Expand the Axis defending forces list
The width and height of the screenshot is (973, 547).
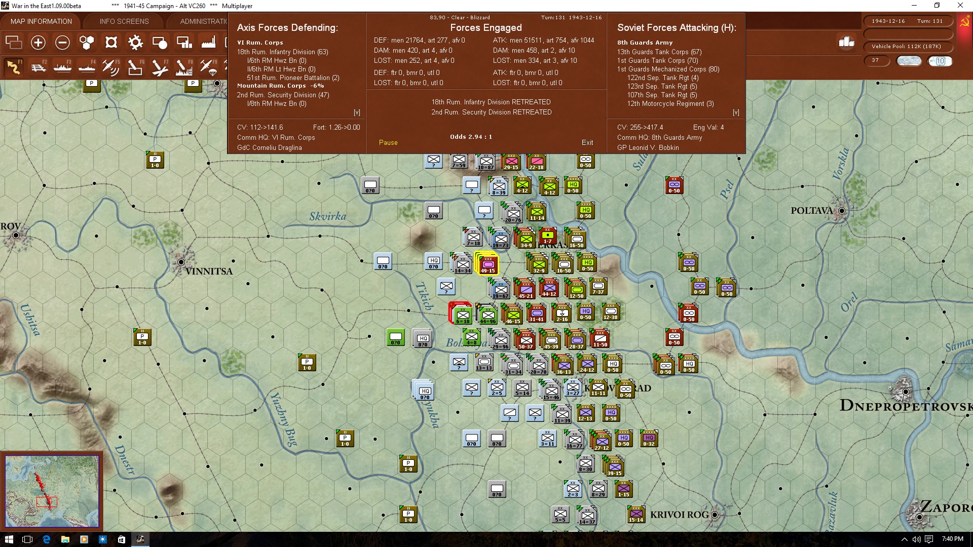click(357, 112)
